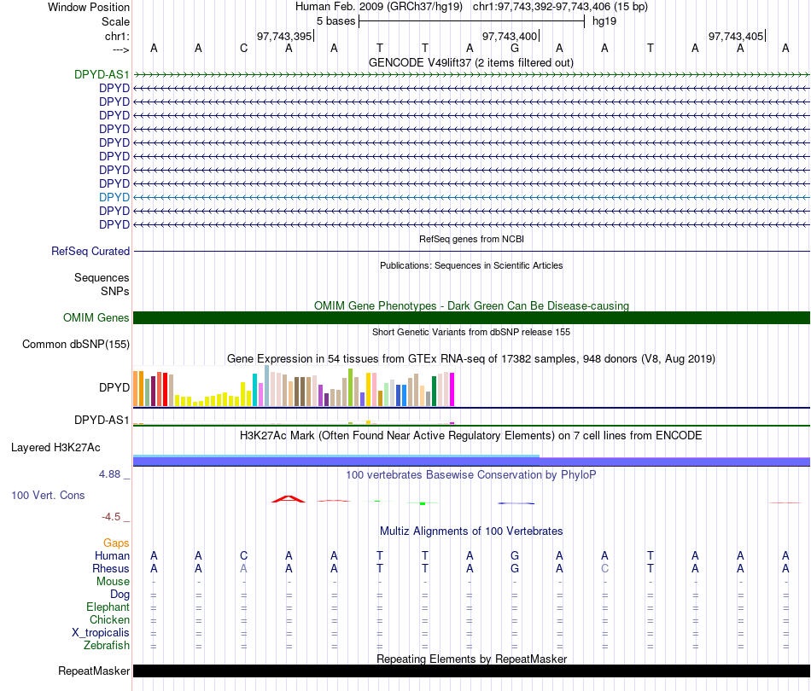Click the C base in chr1 sequence row
The image size is (811, 691).
click(243, 49)
